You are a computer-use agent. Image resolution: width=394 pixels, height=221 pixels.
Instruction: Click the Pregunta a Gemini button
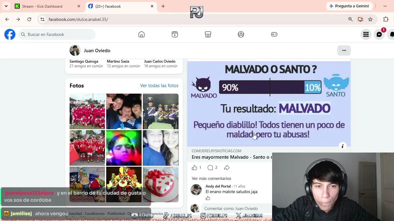coord(349,6)
